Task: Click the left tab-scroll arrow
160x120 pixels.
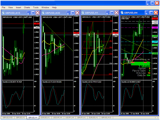Action: [155, 118]
